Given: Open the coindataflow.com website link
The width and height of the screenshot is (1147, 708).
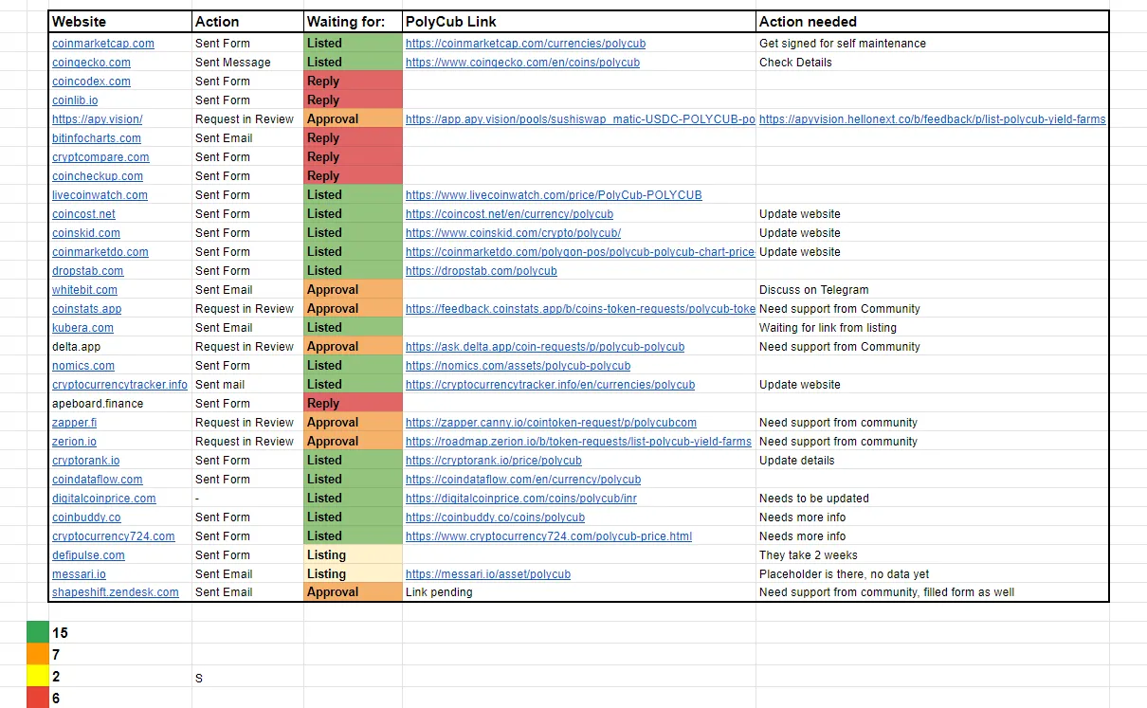Looking at the screenshot, I should pyautogui.click(x=97, y=480).
